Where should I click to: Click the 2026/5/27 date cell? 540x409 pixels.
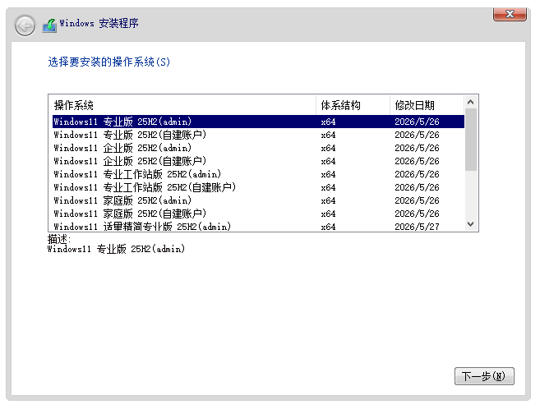point(417,227)
